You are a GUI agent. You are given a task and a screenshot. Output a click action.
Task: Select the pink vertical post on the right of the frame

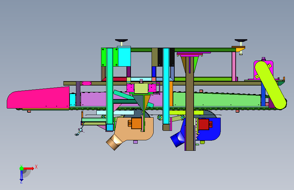click(x=234, y=67)
